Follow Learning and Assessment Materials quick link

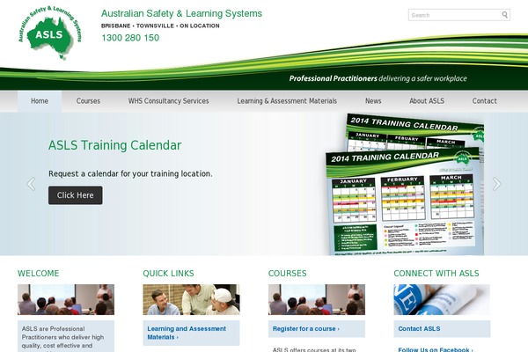coord(187,333)
